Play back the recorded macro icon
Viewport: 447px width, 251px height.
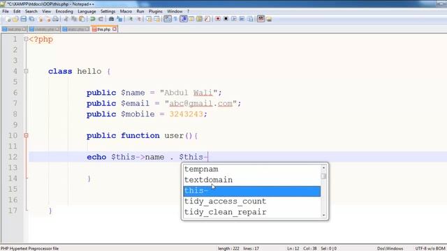(x=234, y=19)
